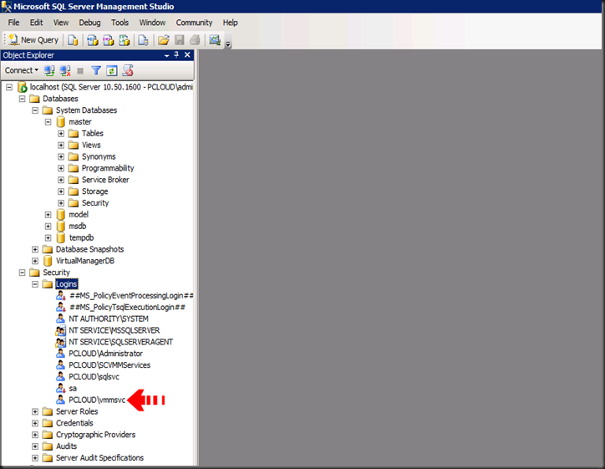Expand the Server Roles folder
This screenshot has width=605, height=469.
point(35,411)
